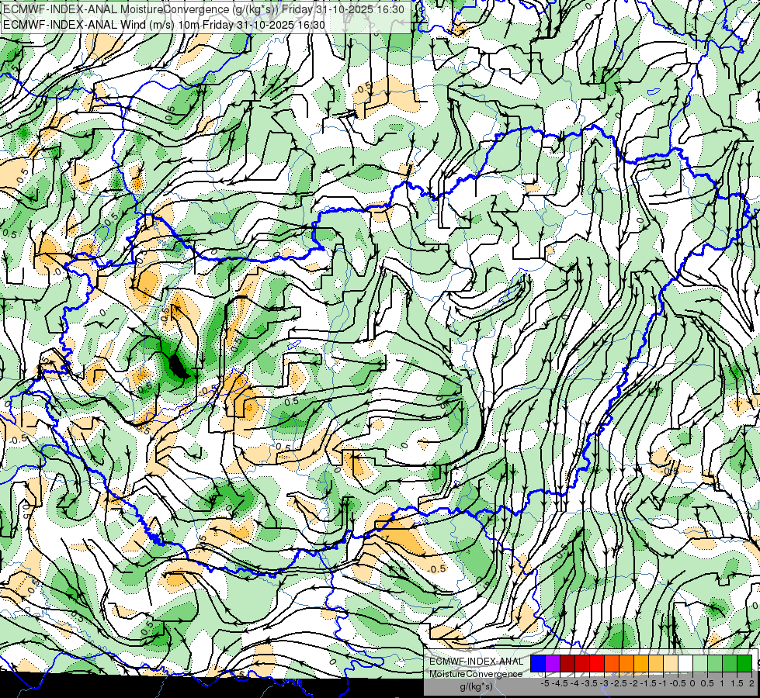760x698 pixels.
Task: Pick the orange-red swatch between -3 and -2.5
Action: (612, 664)
